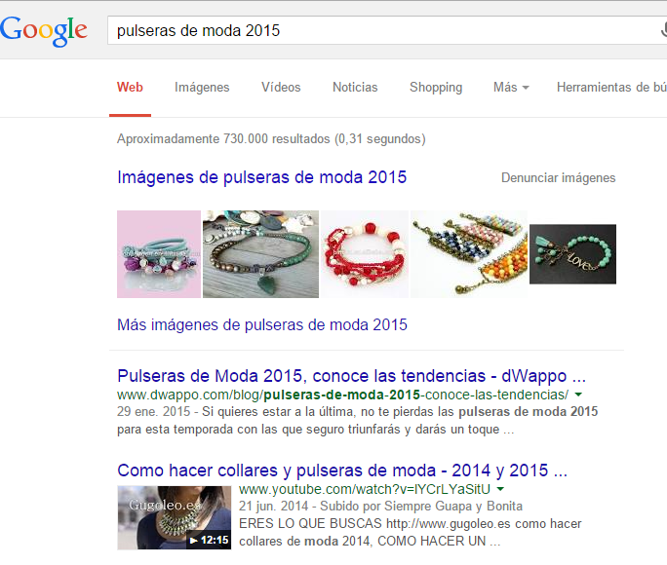The height and width of the screenshot is (565, 667).
Task: Open the LOVE charm bracelet image
Action: coord(572,254)
